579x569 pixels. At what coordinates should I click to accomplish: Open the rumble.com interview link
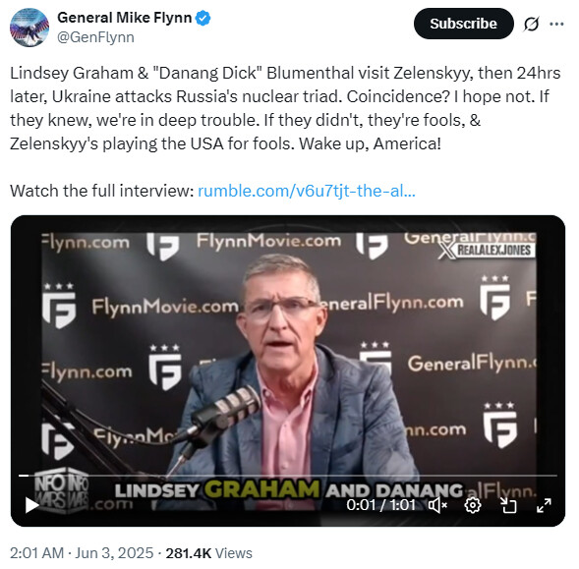click(x=307, y=191)
